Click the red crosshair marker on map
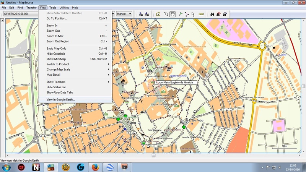This screenshot has height=172, width=306. click(x=153, y=86)
